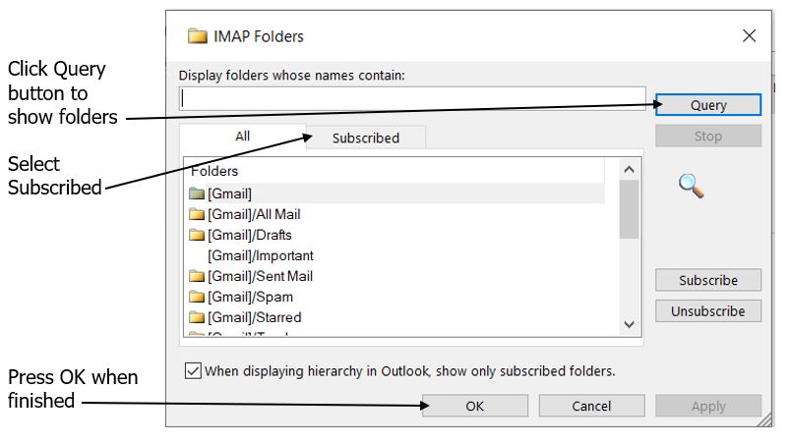Viewport: 788px width, 443px height.
Task: Click the gray [Gmail] root folder icon
Action: coord(197,194)
